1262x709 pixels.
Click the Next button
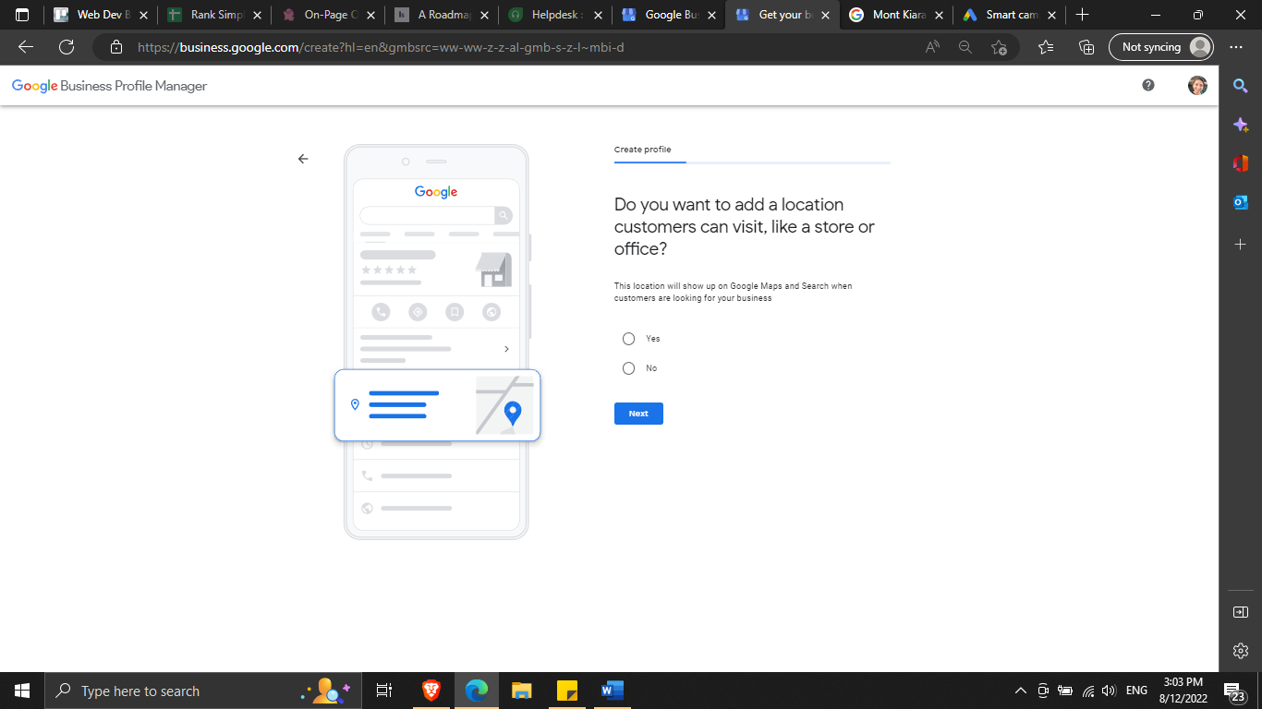(x=638, y=414)
